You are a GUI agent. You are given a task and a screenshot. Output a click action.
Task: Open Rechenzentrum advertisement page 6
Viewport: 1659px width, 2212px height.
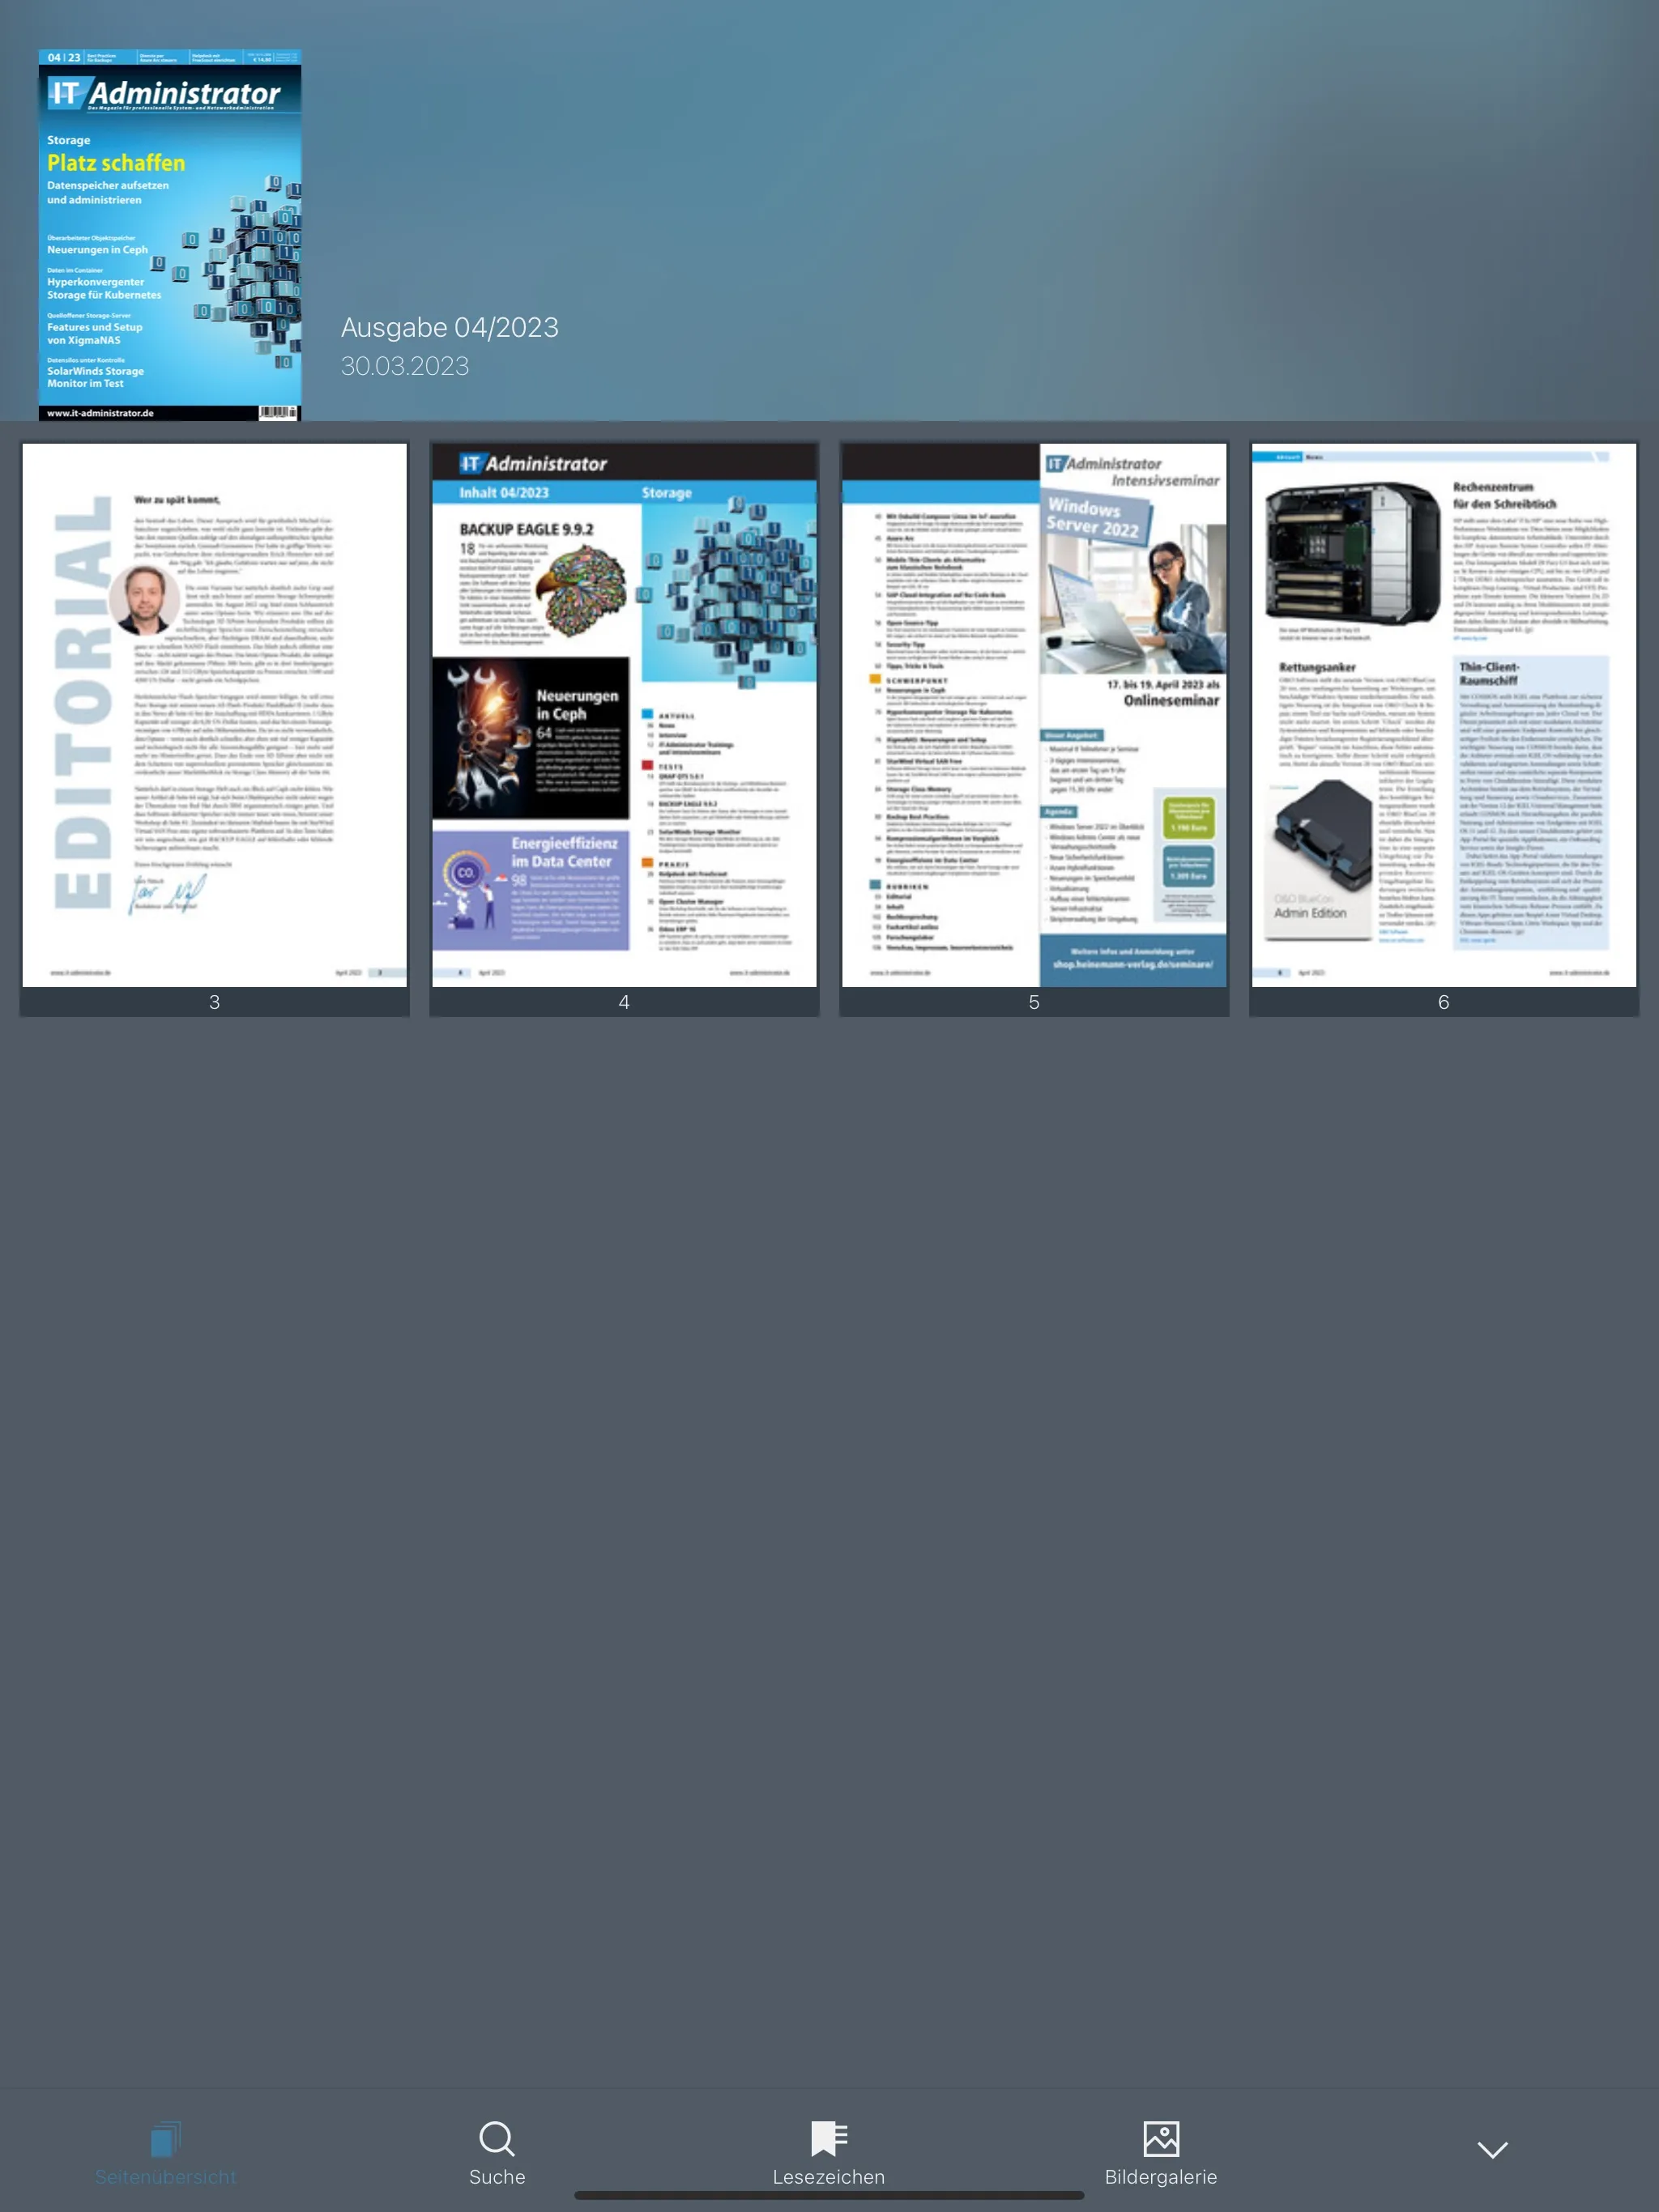[x=1443, y=714]
